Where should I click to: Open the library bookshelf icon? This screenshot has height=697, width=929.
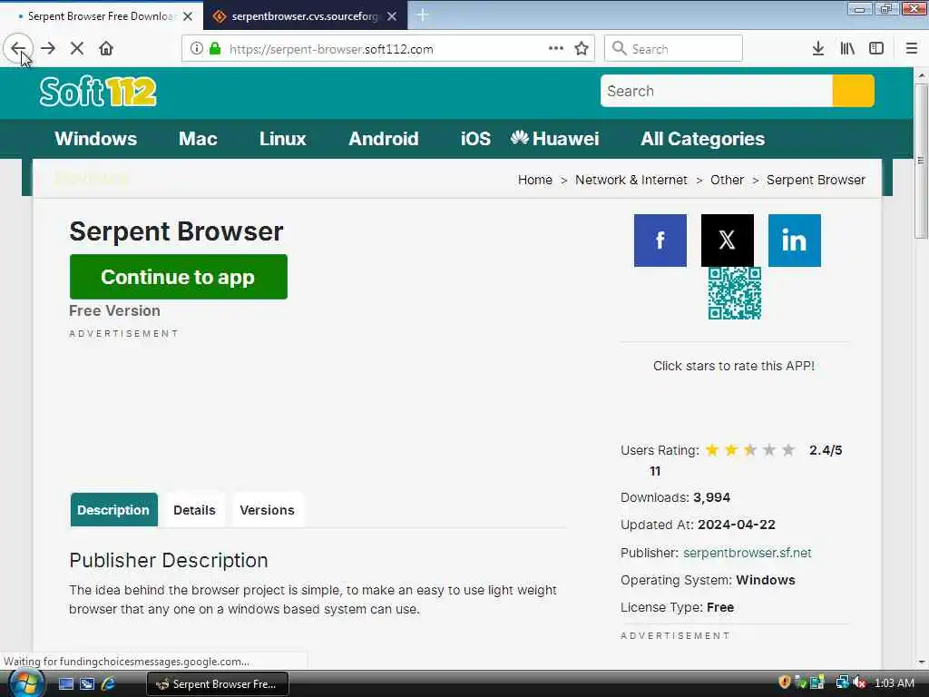(847, 49)
